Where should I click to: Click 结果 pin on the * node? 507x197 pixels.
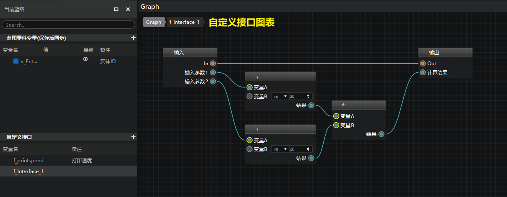tap(381, 134)
